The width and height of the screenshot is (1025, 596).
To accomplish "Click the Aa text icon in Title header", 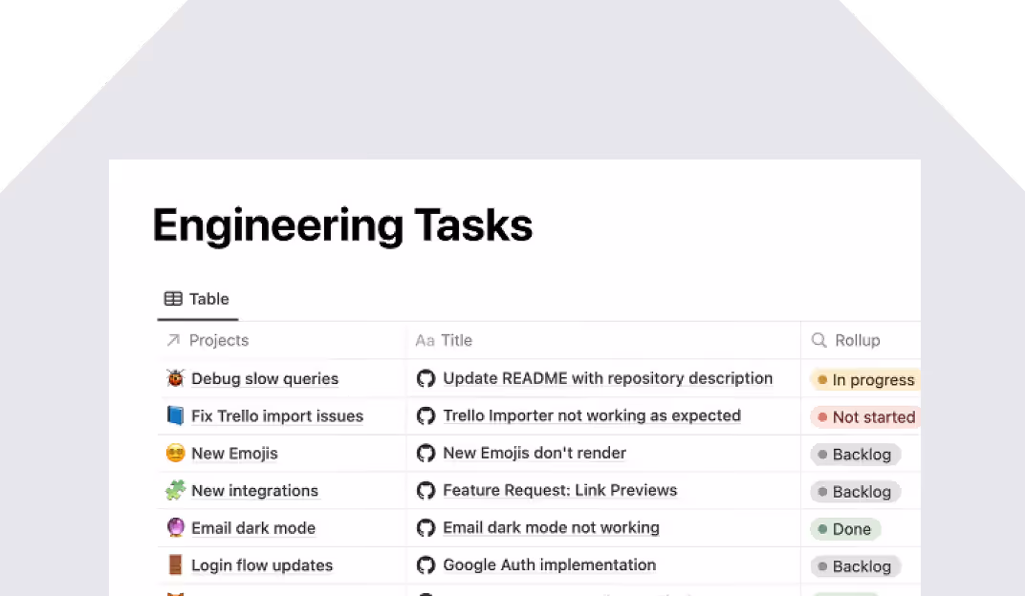I will pyautogui.click(x=425, y=341).
